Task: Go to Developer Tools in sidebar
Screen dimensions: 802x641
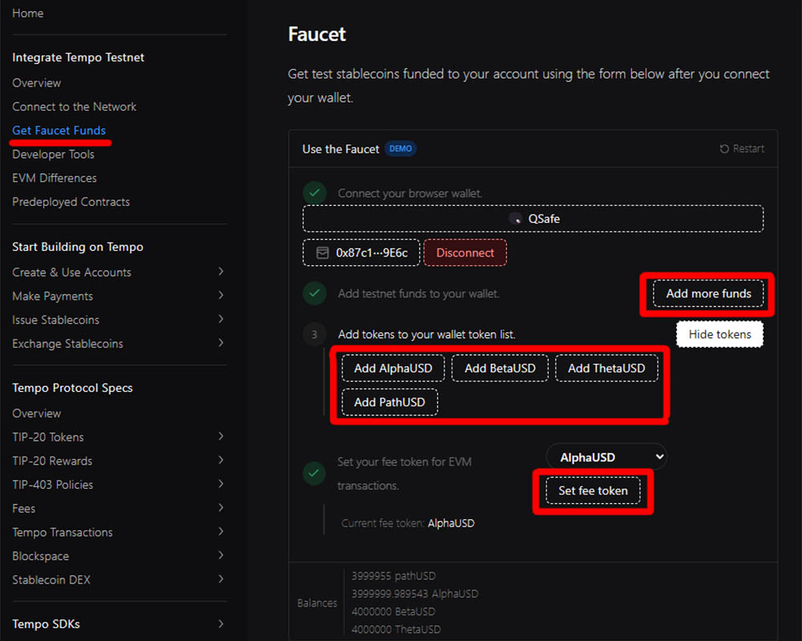Action: [x=53, y=155]
